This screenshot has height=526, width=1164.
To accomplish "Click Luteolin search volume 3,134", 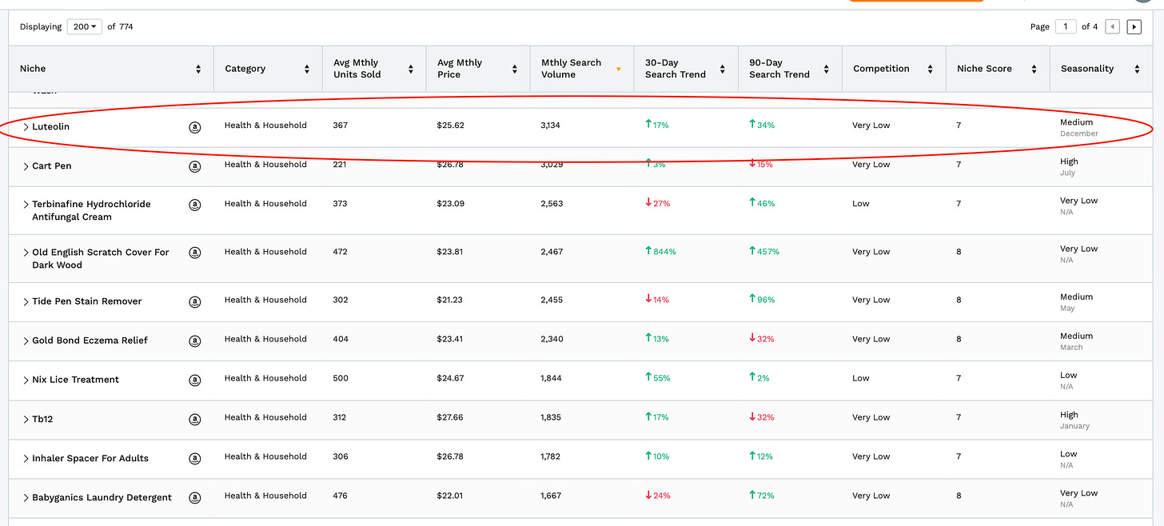I will click(552, 125).
